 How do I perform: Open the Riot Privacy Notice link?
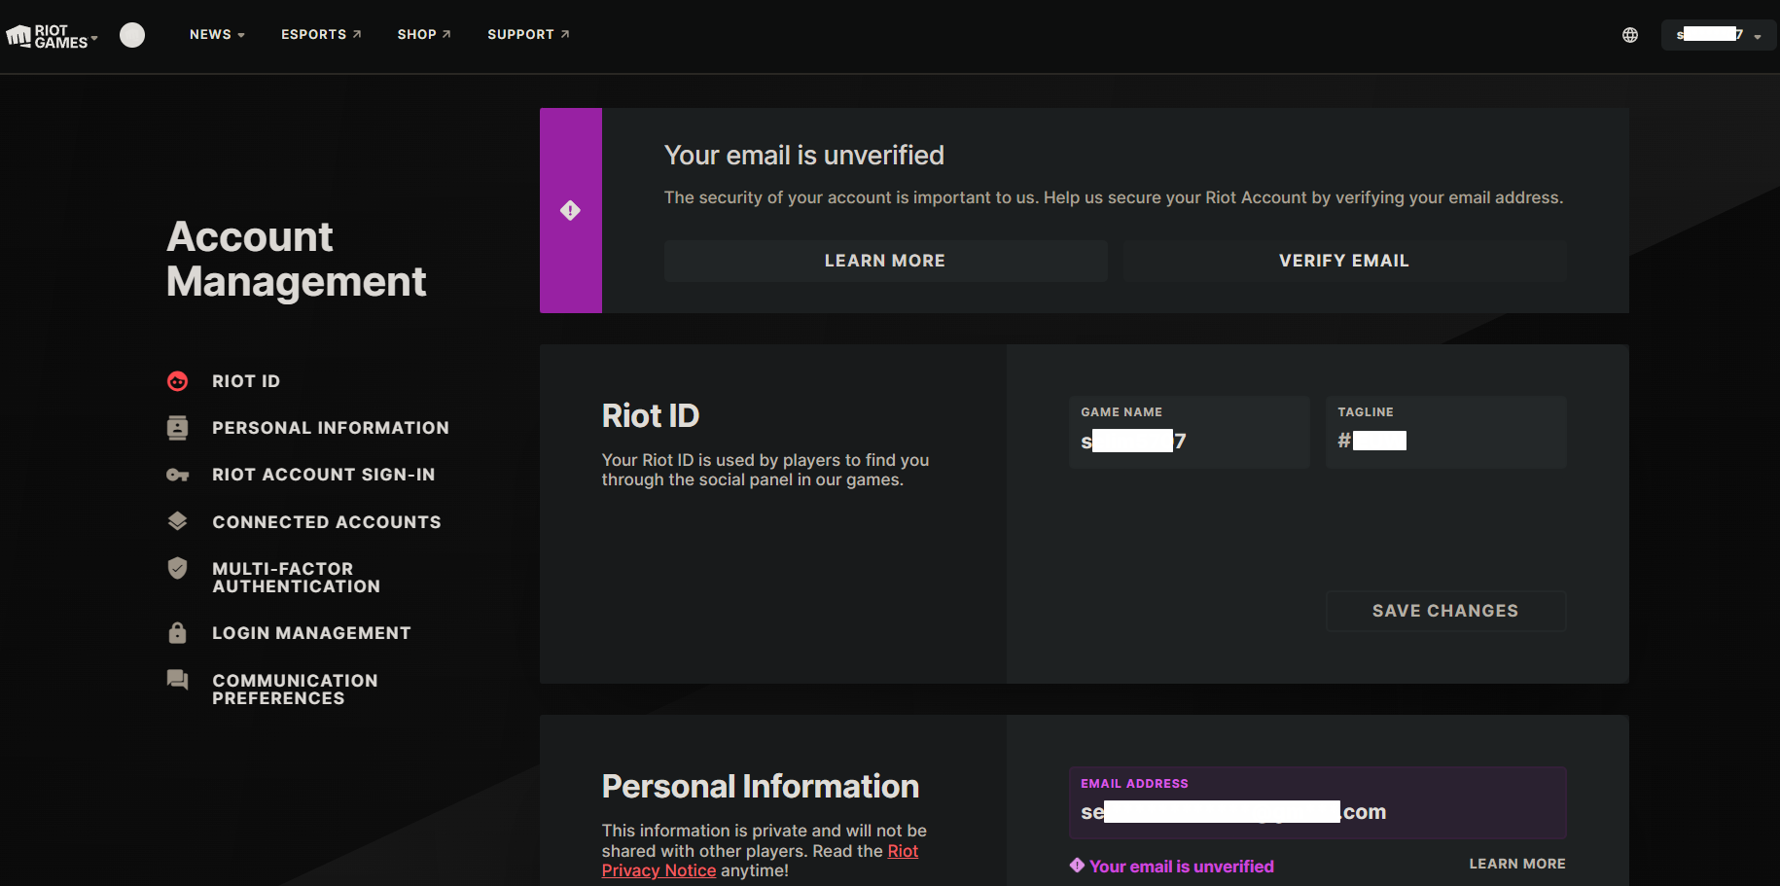pyautogui.click(x=760, y=861)
